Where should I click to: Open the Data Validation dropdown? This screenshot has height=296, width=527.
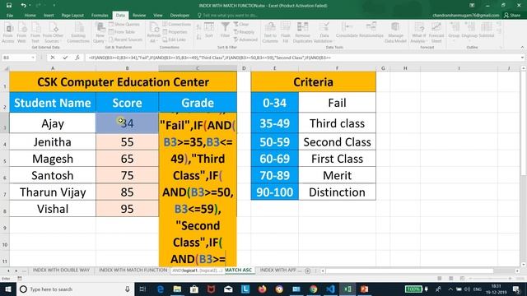(324, 33)
